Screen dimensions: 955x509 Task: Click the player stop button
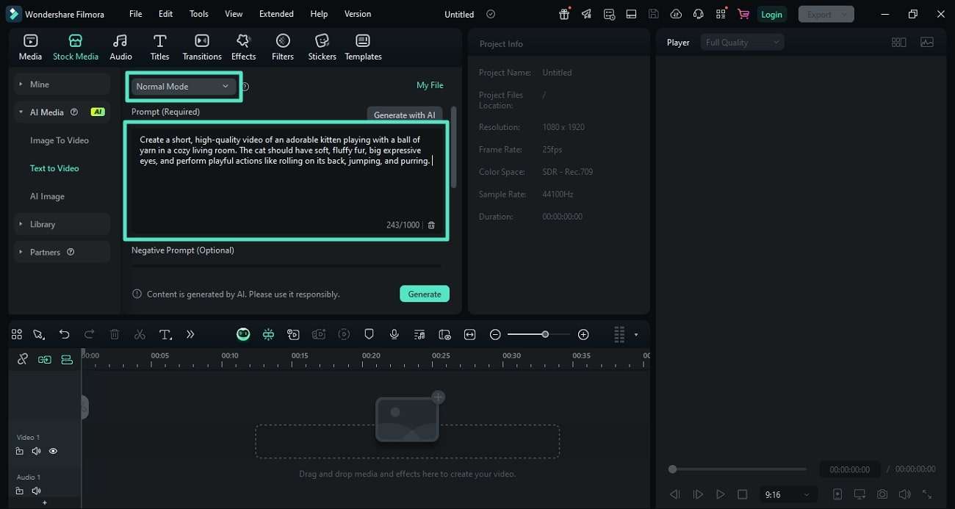pos(742,494)
